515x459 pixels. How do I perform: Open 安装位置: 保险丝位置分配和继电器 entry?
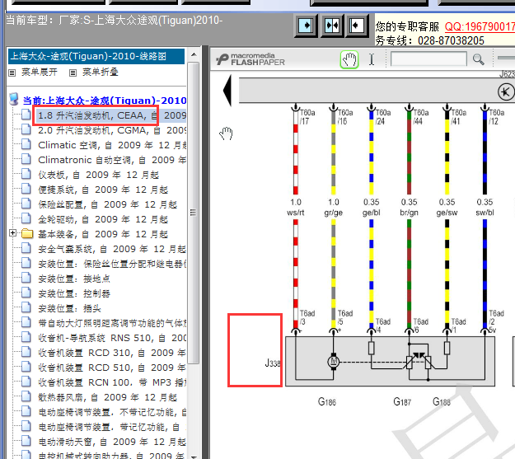pos(112,264)
